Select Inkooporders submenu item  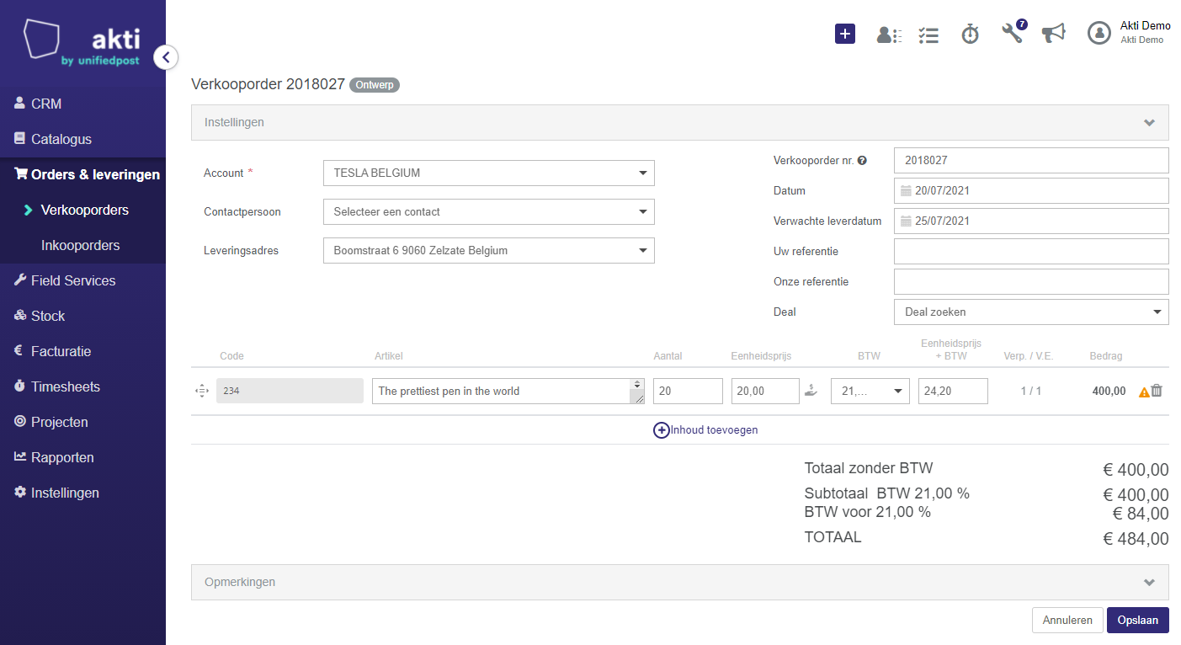pos(82,245)
